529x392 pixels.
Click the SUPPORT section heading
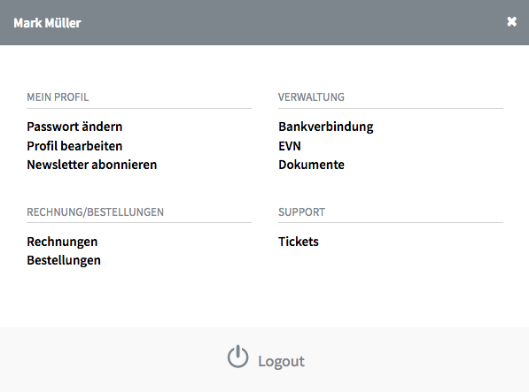[301, 211]
